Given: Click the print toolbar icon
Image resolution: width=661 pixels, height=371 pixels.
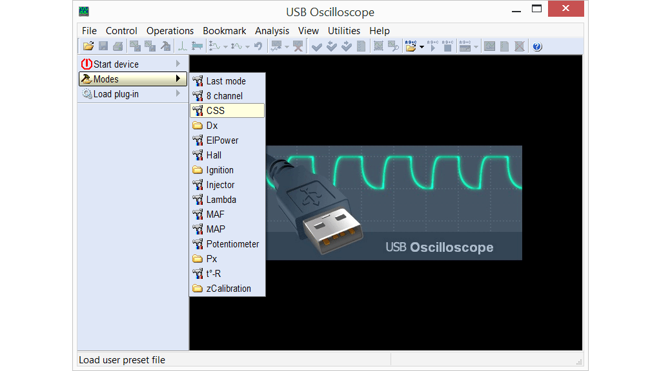Looking at the screenshot, I should [x=117, y=46].
